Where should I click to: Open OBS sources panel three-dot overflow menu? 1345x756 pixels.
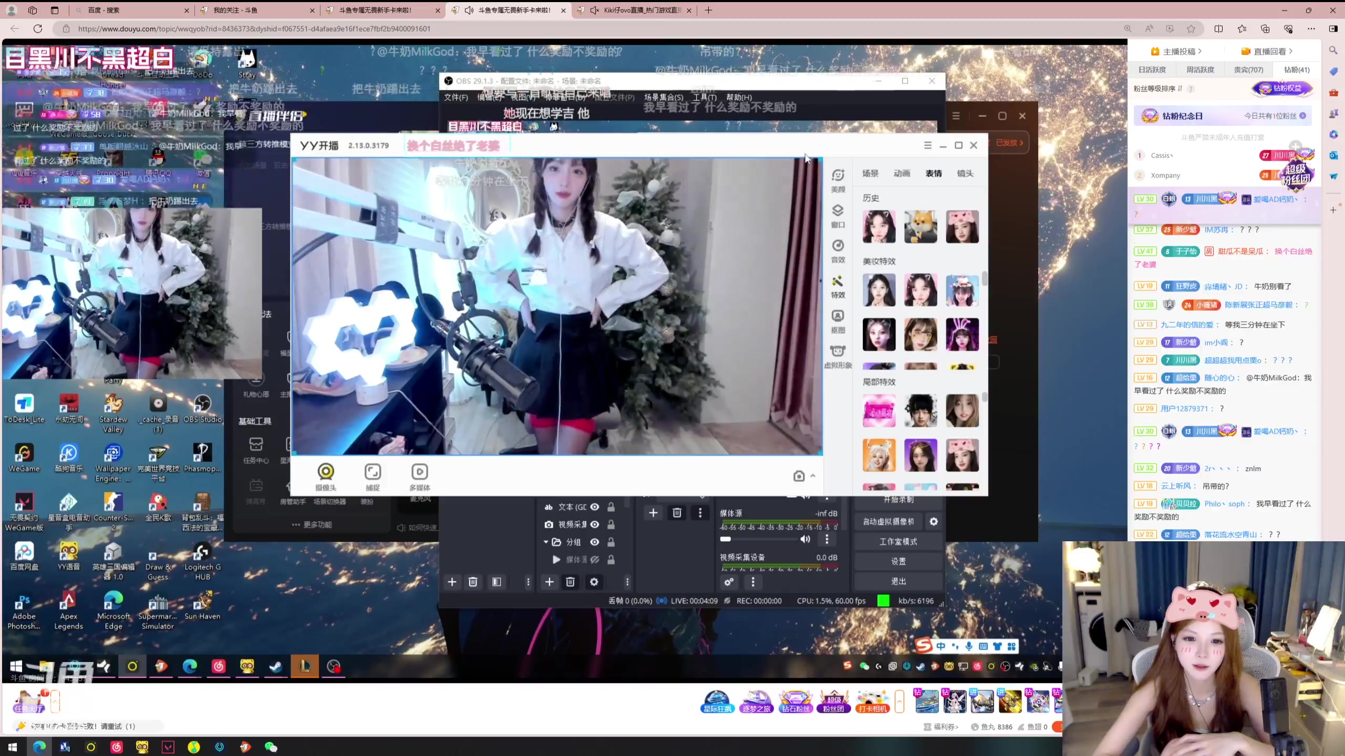627,582
